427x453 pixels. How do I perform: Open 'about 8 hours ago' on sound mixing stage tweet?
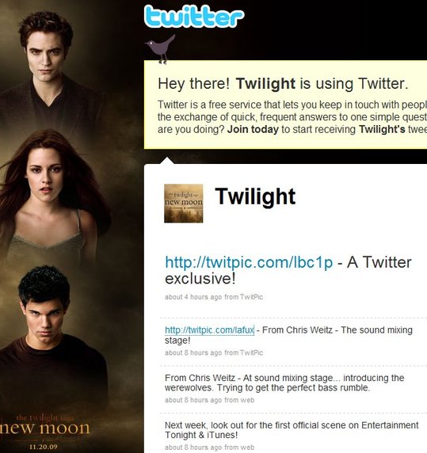(193, 352)
